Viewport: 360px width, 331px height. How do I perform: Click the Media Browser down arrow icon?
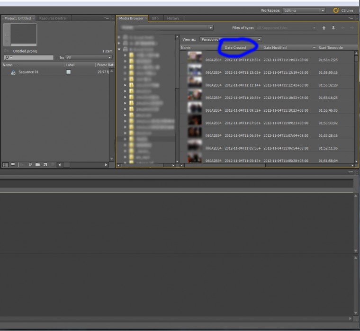point(333,28)
